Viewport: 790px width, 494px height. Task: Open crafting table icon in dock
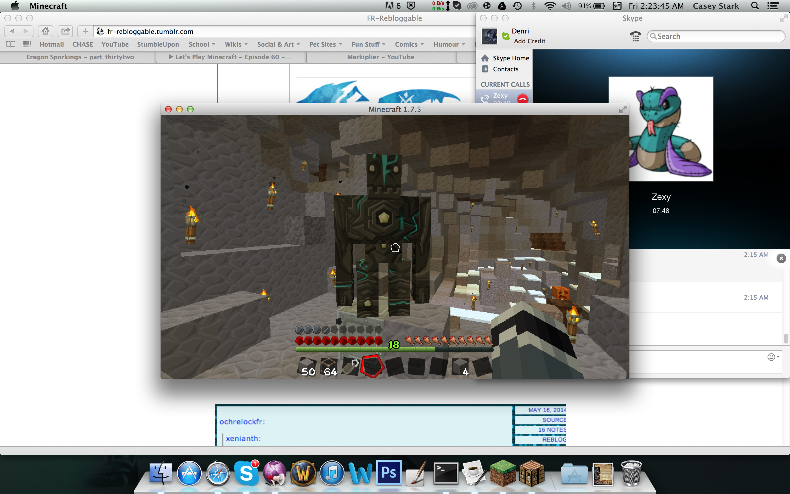coord(531,473)
